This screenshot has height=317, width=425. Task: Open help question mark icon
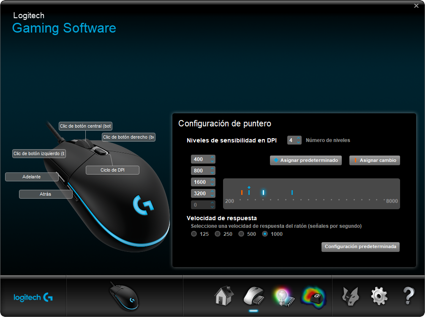[x=409, y=296]
